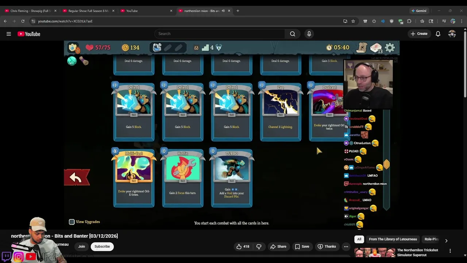Click the red back arrow in game
The width and height of the screenshot is (467, 263).
pos(77,178)
